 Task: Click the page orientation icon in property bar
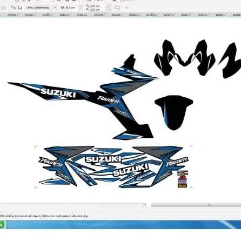4,8
